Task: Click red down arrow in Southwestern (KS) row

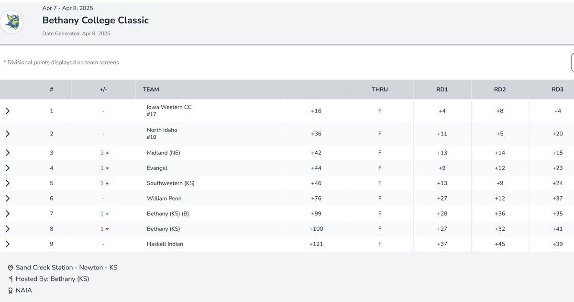Action: 108,183
